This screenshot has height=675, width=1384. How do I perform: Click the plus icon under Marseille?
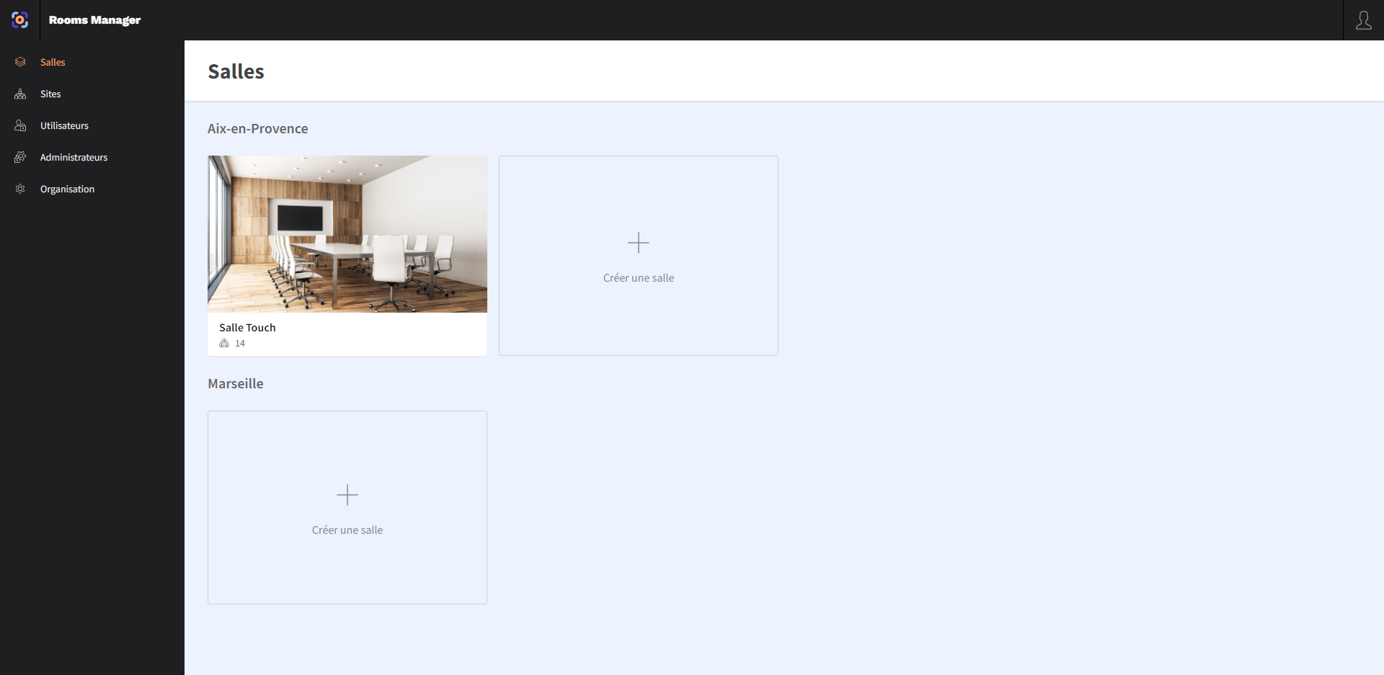coord(347,495)
